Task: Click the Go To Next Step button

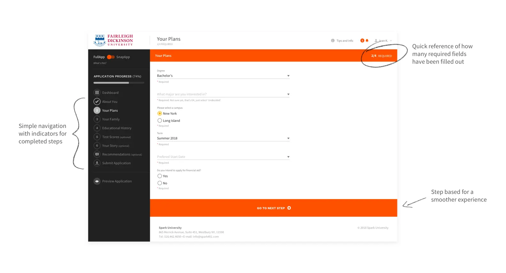Action: point(274,208)
